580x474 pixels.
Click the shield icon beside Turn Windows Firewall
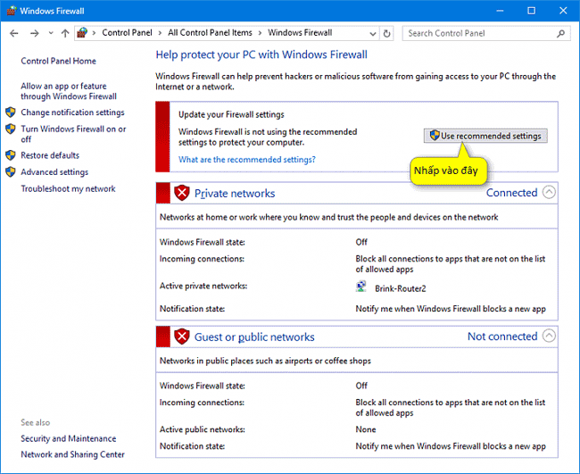(x=11, y=129)
